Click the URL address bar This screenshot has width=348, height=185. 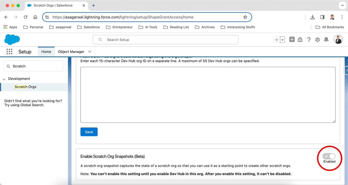(x=147, y=17)
